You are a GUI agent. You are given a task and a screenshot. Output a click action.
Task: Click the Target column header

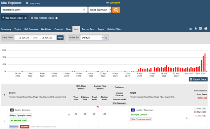[133, 93]
